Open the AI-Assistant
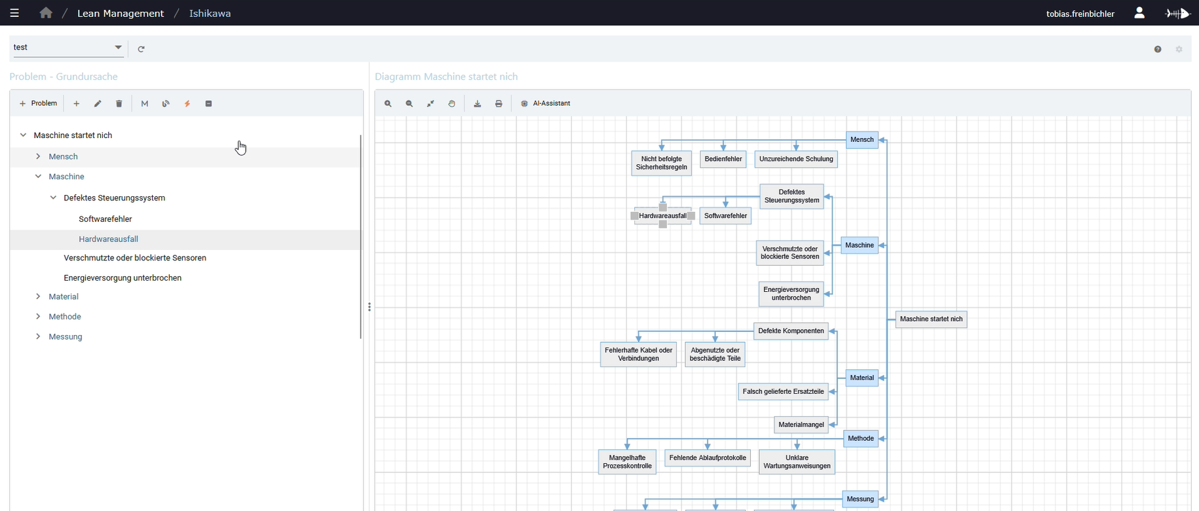 (546, 103)
